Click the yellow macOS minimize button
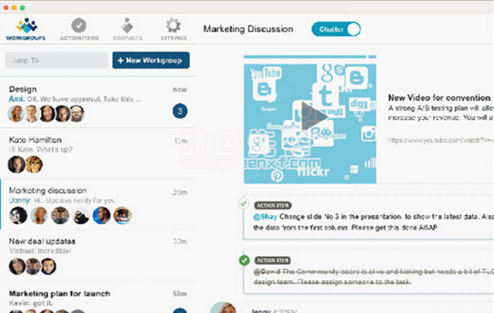Image resolution: width=494 pixels, height=313 pixels. (x=14, y=7)
